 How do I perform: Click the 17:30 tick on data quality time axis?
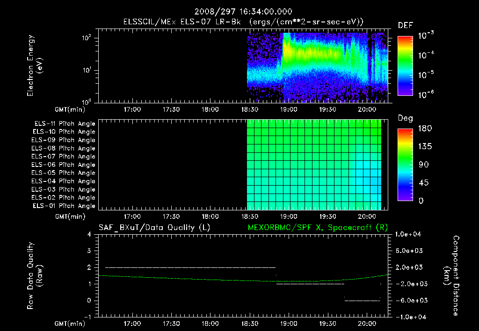click(171, 324)
